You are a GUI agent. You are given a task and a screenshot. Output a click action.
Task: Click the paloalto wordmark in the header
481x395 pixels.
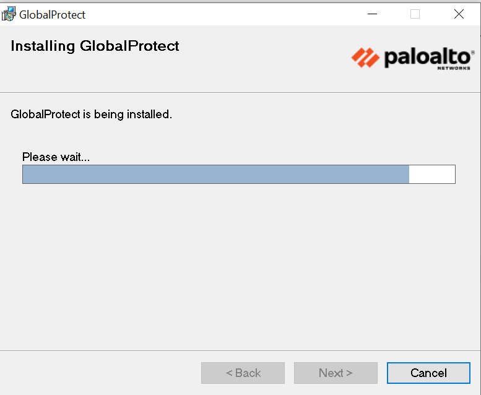428,58
